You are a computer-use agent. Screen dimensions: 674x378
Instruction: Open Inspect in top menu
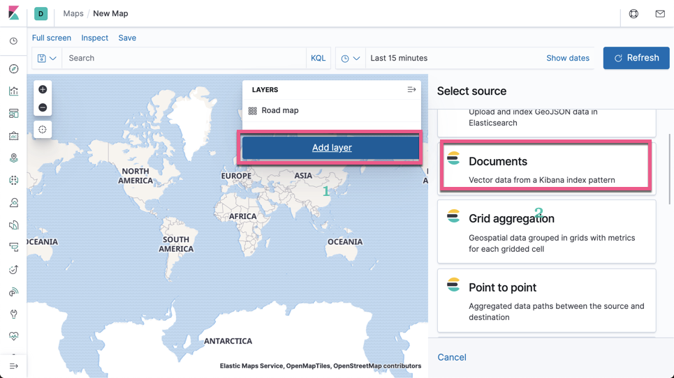94,38
